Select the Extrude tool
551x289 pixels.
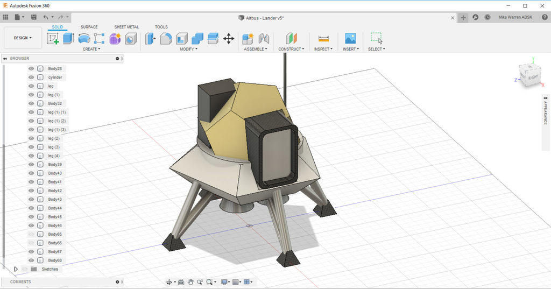pos(68,38)
